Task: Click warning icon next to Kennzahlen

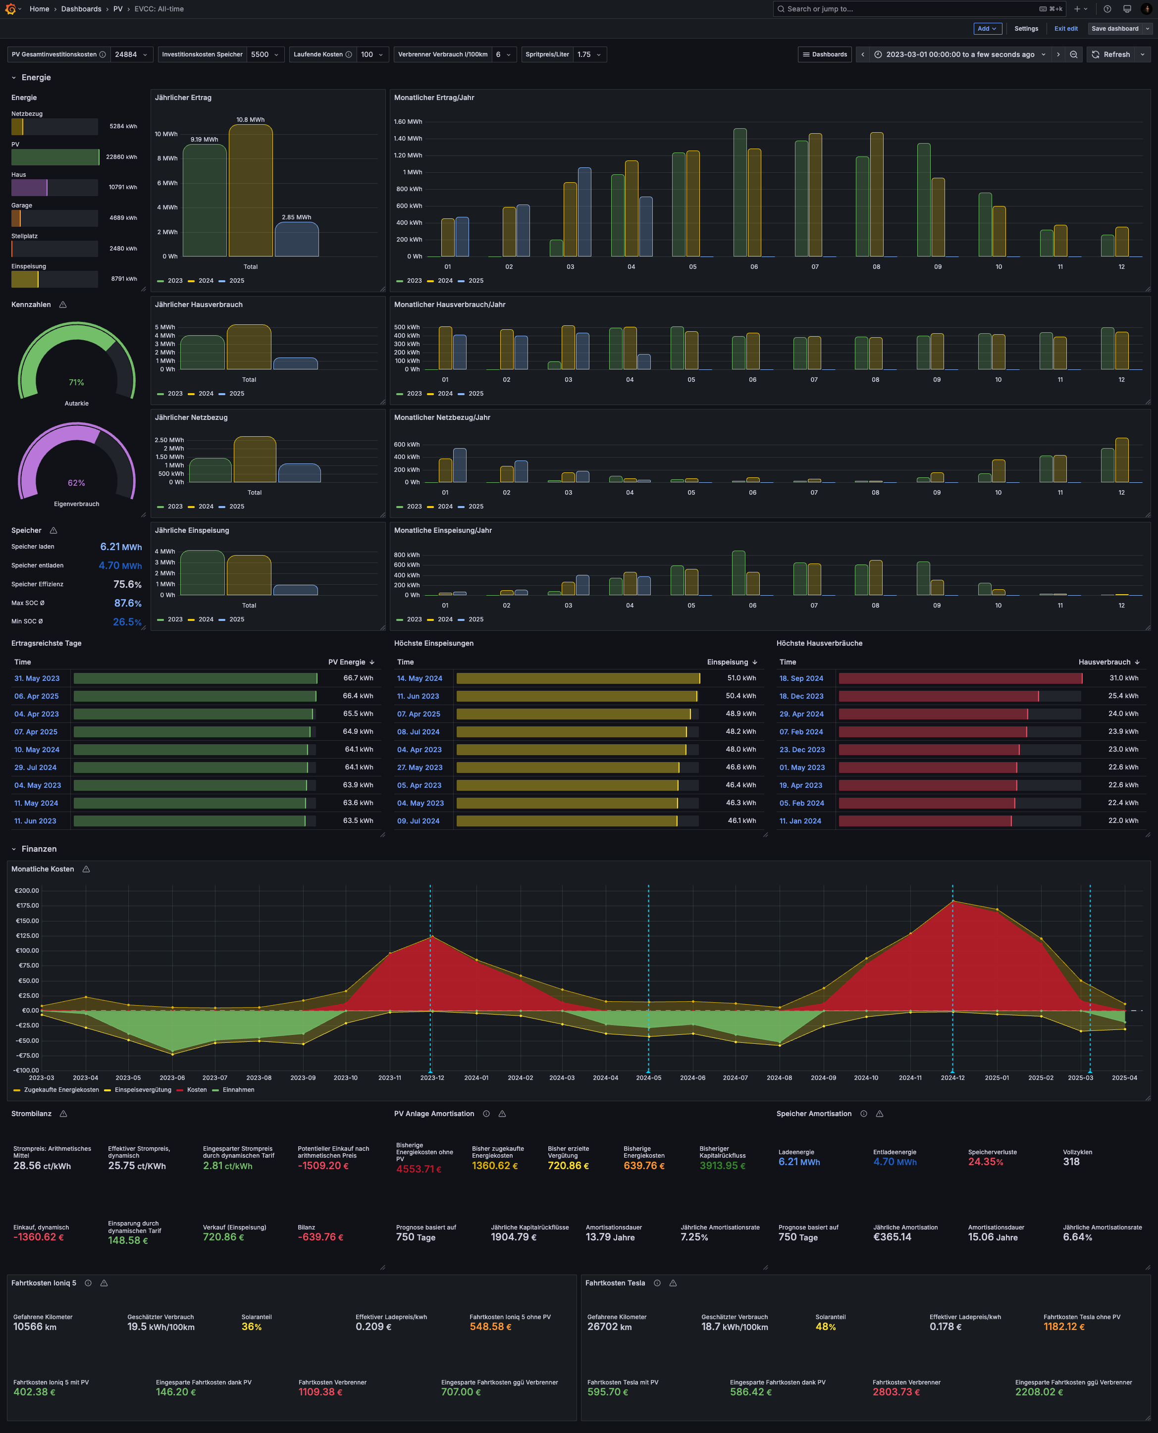Action: (x=63, y=305)
